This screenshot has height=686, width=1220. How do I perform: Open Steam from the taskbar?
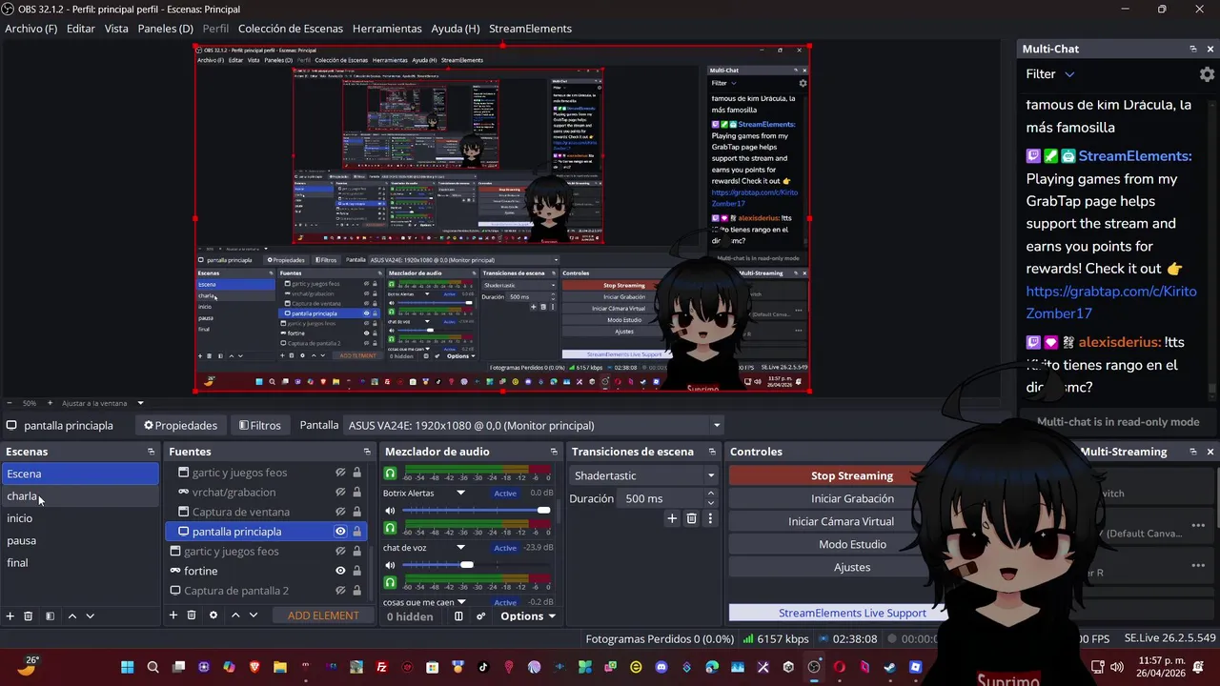[890, 667]
